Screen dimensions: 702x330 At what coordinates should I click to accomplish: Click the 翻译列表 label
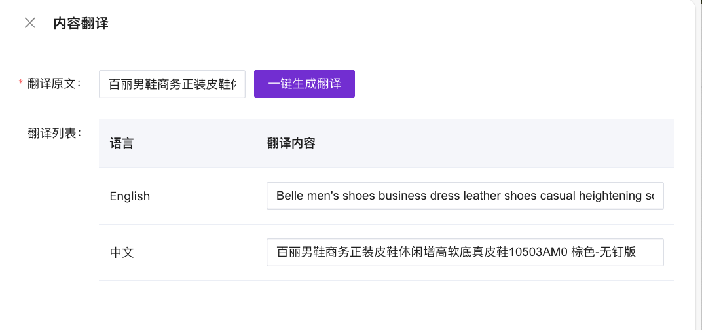(x=54, y=134)
